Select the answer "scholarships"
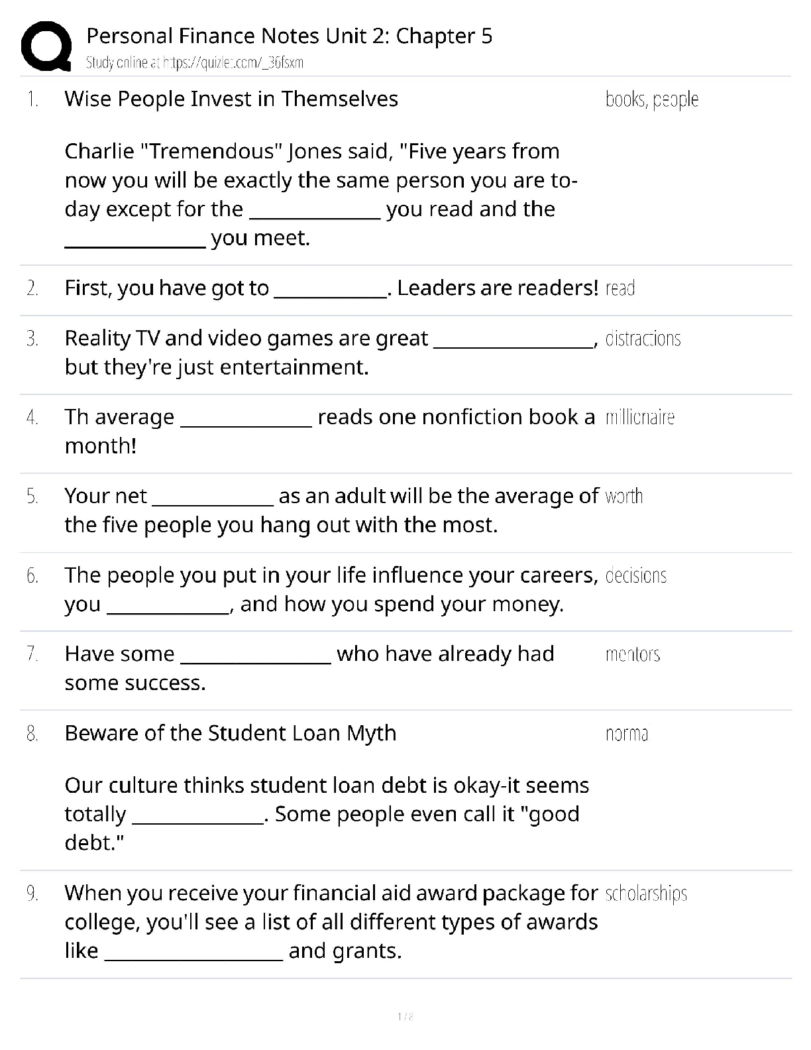The image size is (811, 1050). pyautogui.click(x=646, y=894)
